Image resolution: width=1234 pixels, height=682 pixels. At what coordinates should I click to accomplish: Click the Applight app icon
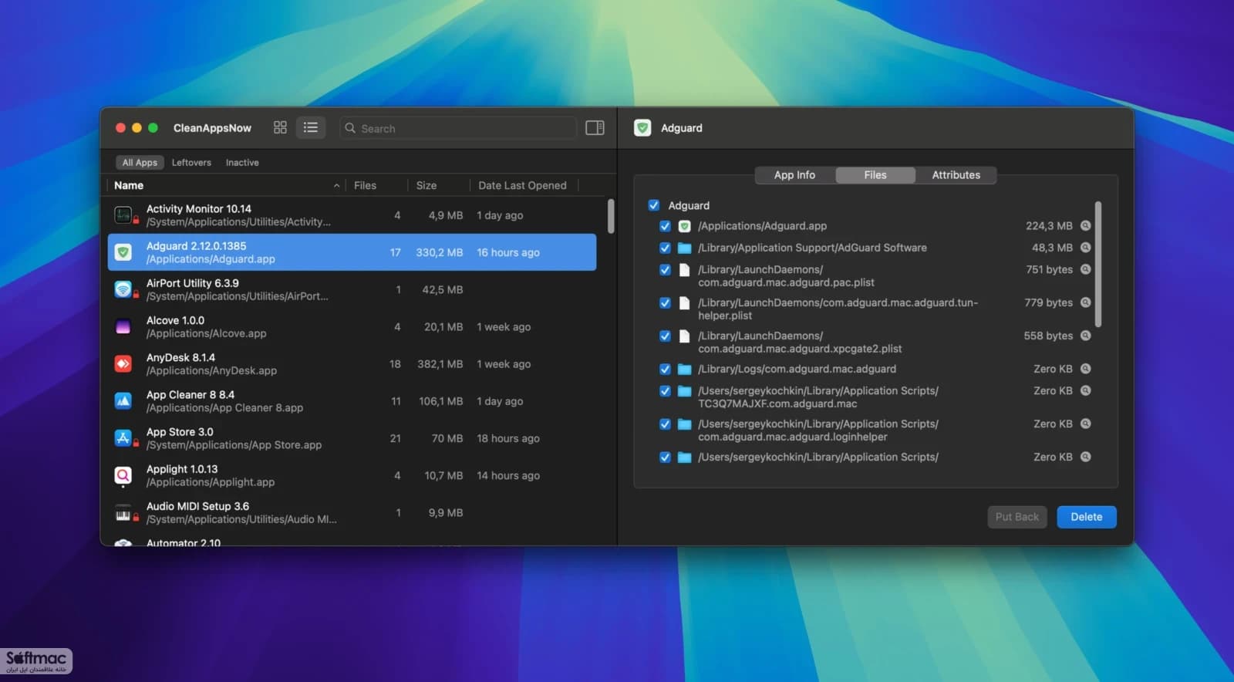point(123,475)
